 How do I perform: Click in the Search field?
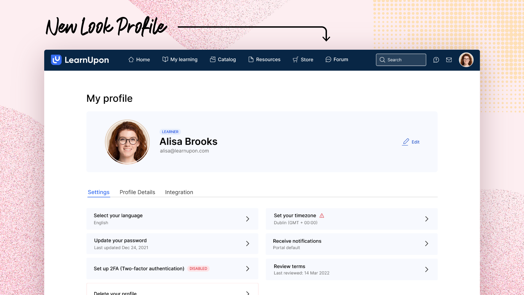(401, 60)
